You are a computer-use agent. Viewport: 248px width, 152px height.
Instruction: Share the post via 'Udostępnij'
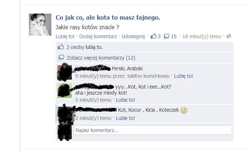[x=133, y=36]
